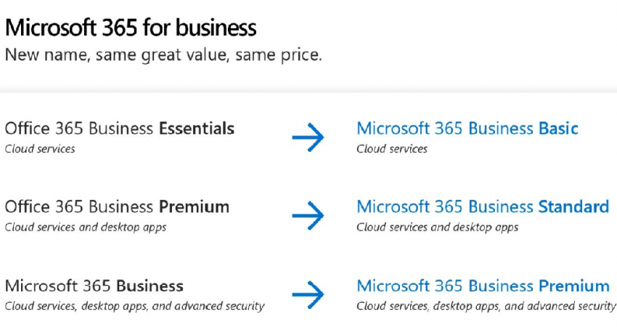Open the Microsoft 365 Business Standard link
The height and width of the screenshot is (327, 617).
[482, 207]
